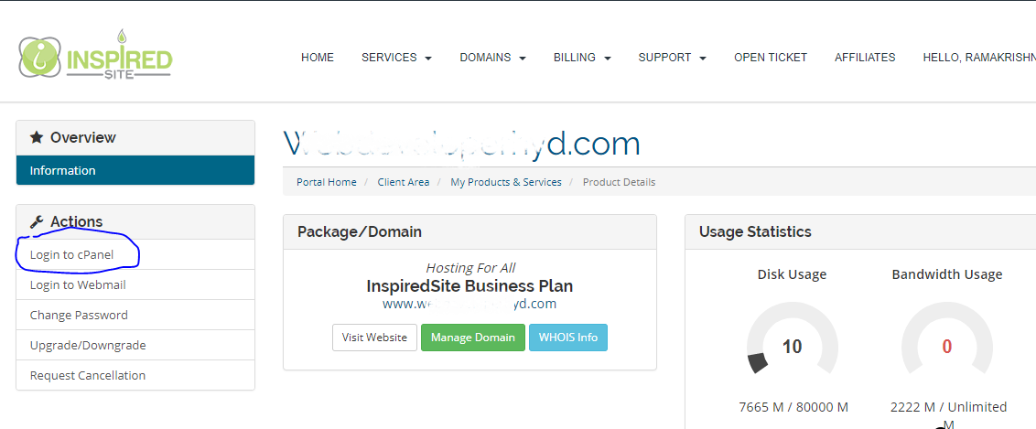Viewport: 1036px width, 429px height.
Task: Click the Usage Statistics panel heading
Action: (x=755, y=231)
